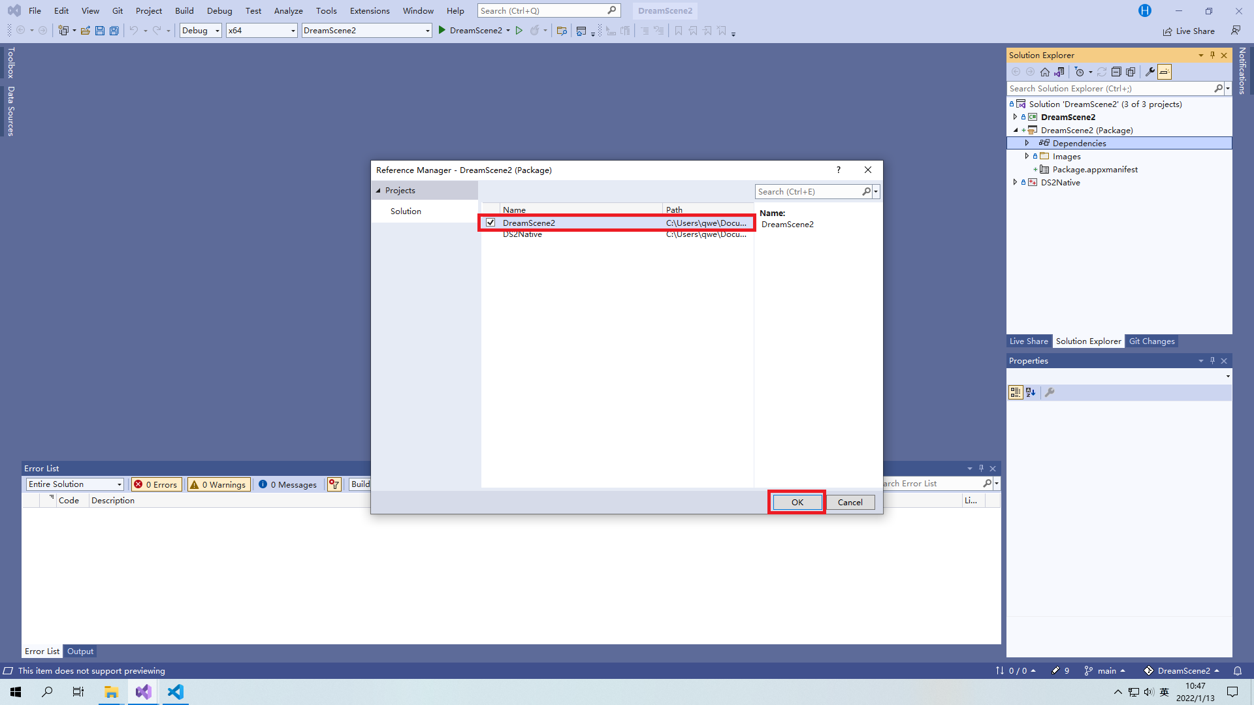Click the Error List filter funnel icon
Viewport: 1254px width, 705px height.
click(334, 484)
